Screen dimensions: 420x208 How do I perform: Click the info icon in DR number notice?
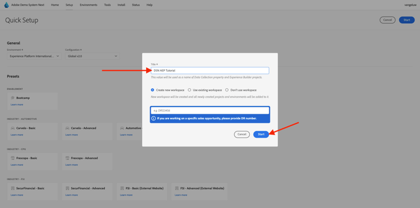click(153, 118)
